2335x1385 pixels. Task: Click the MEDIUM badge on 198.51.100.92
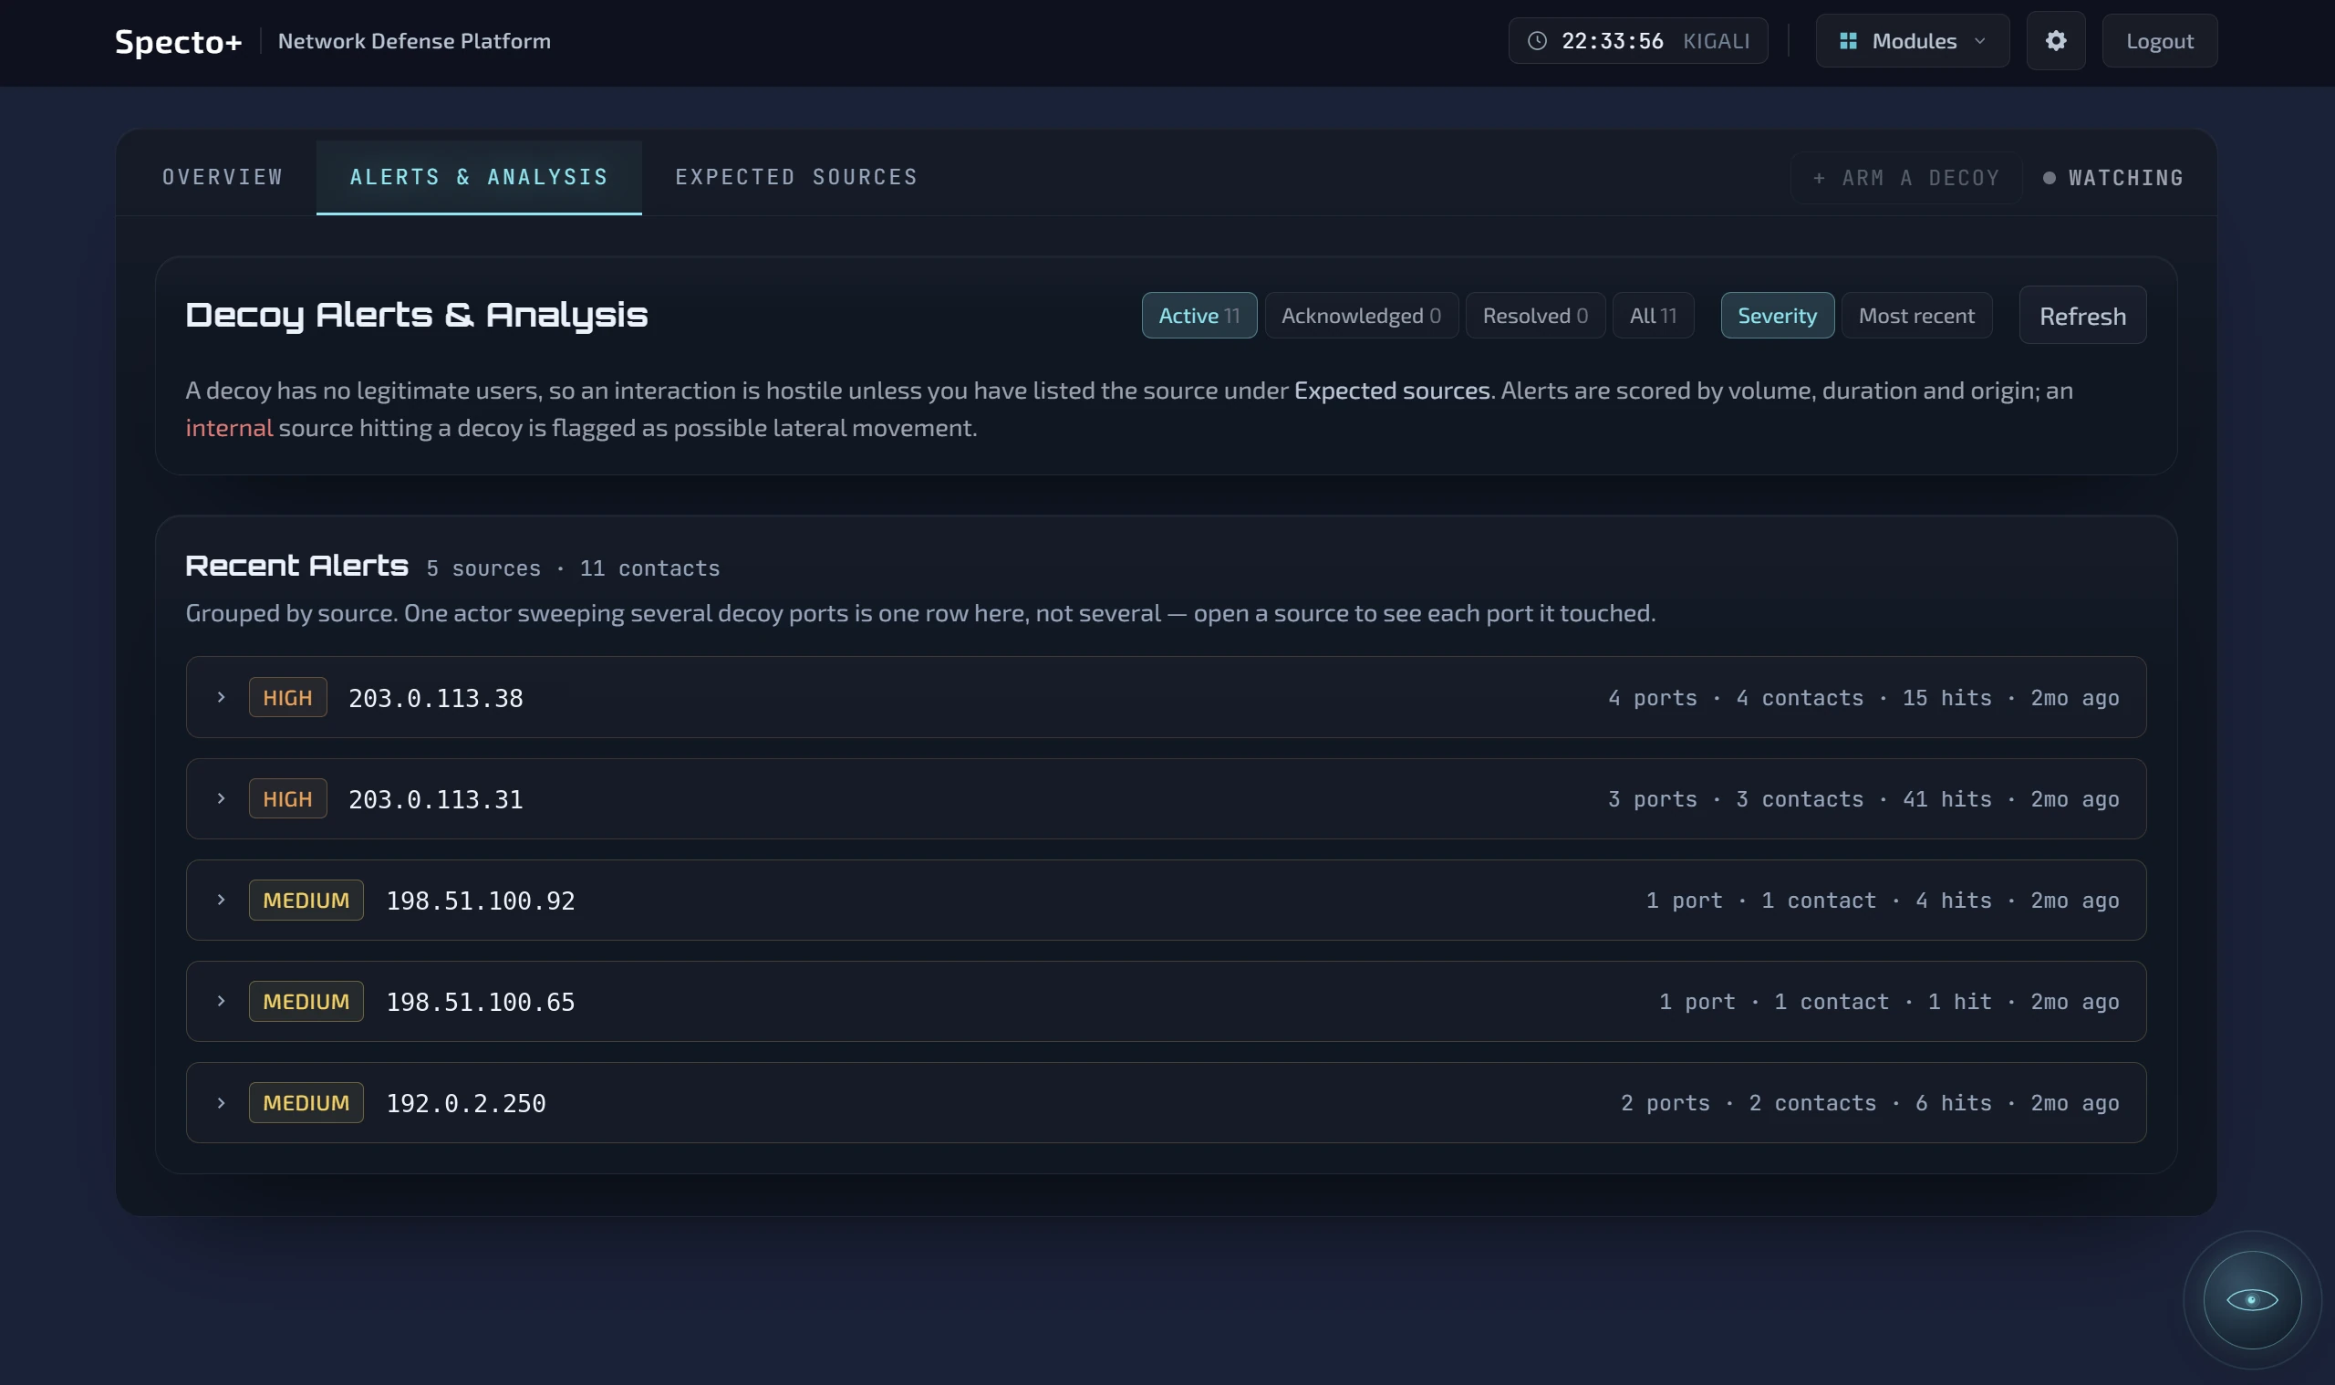[306, 900]
